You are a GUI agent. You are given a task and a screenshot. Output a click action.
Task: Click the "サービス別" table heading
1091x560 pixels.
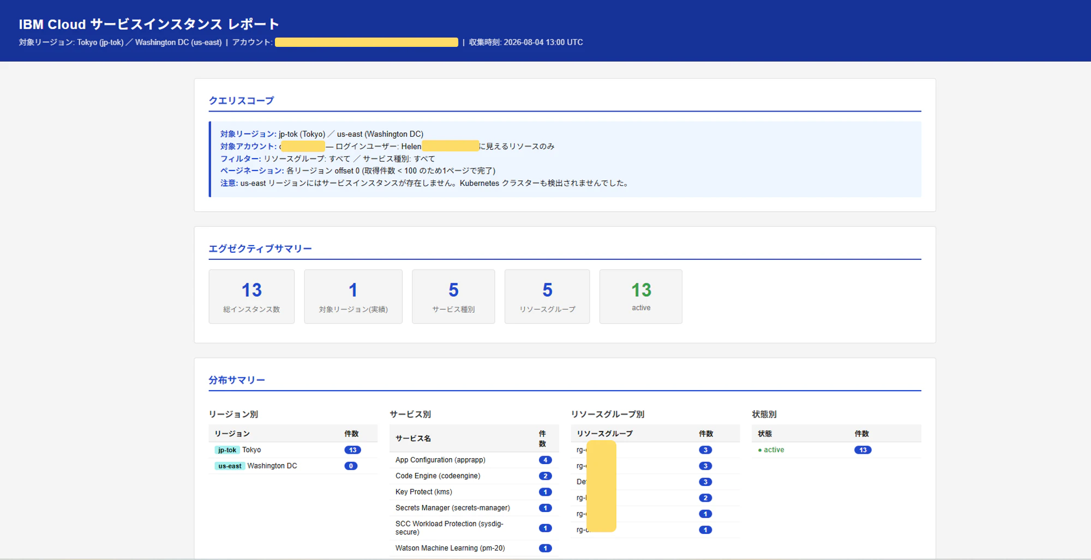(410, 415)
